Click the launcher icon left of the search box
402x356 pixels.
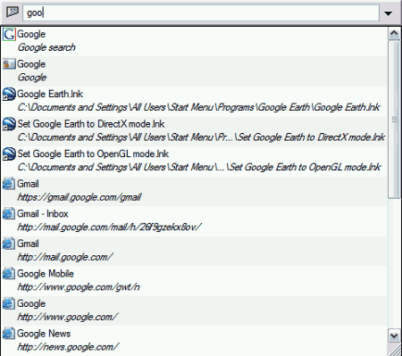[x=13, y=12]
